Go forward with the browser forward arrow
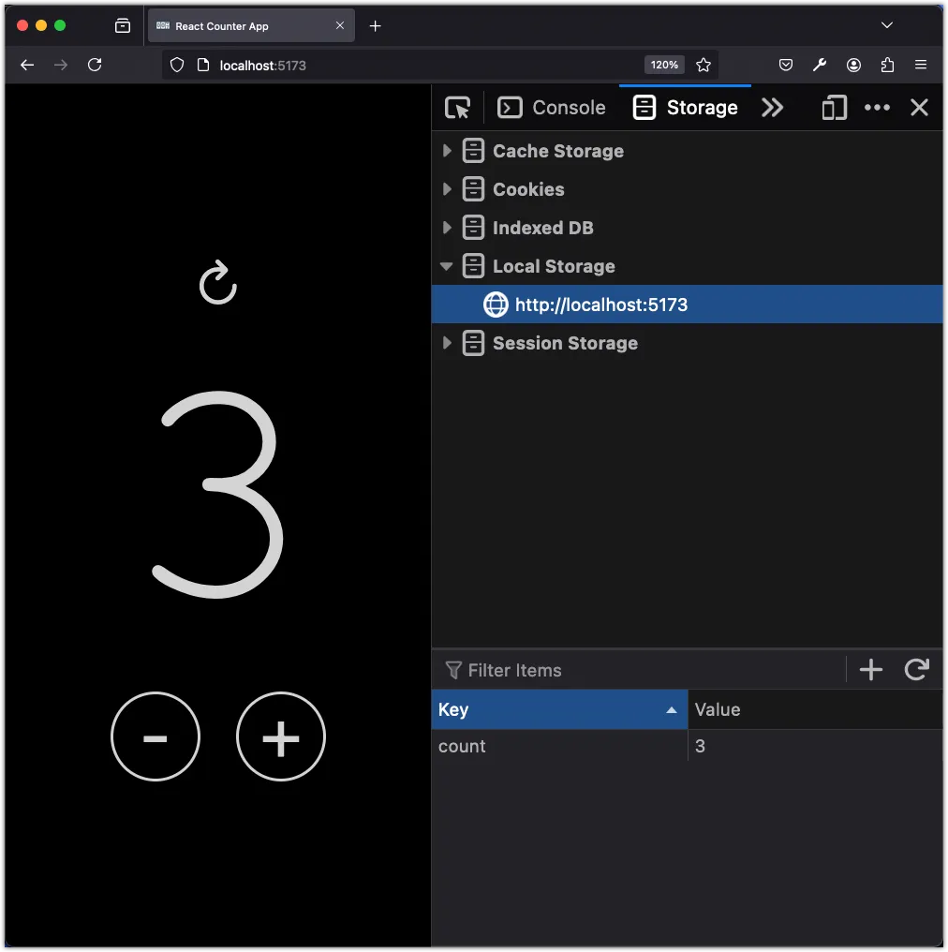948x952 pixels. (61, 65)
